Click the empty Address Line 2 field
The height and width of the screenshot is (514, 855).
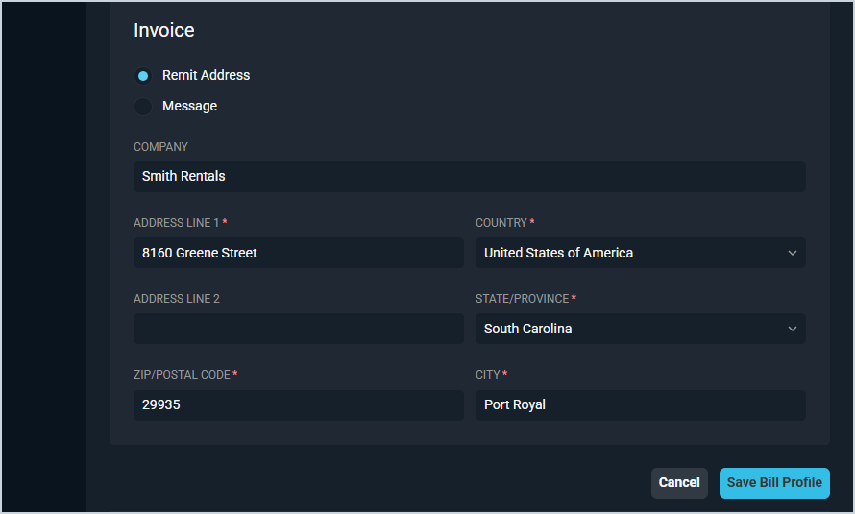tap(298, 329)
